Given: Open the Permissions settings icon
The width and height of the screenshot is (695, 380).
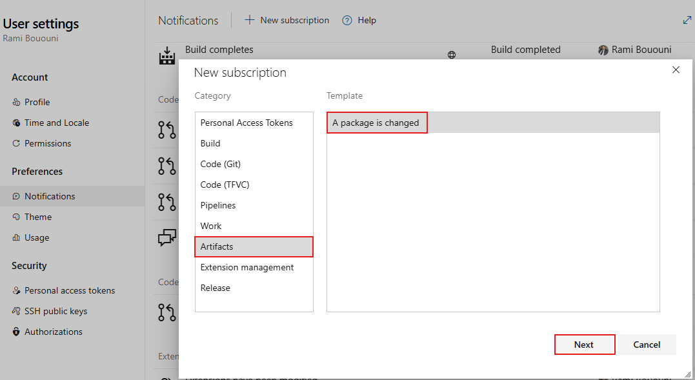Looking at the screenshot, I should pyautogui.click(x=16, y=143).
